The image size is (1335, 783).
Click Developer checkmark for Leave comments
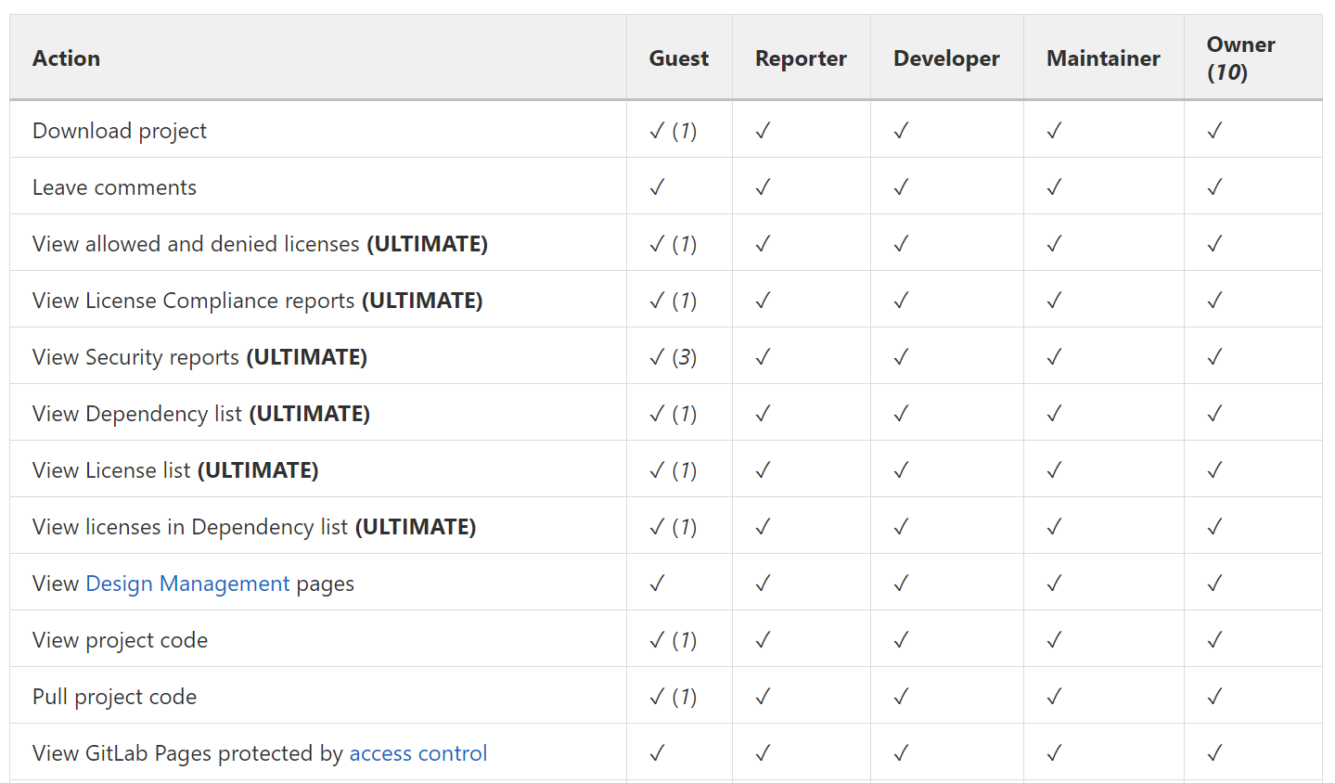click(901, 187)
